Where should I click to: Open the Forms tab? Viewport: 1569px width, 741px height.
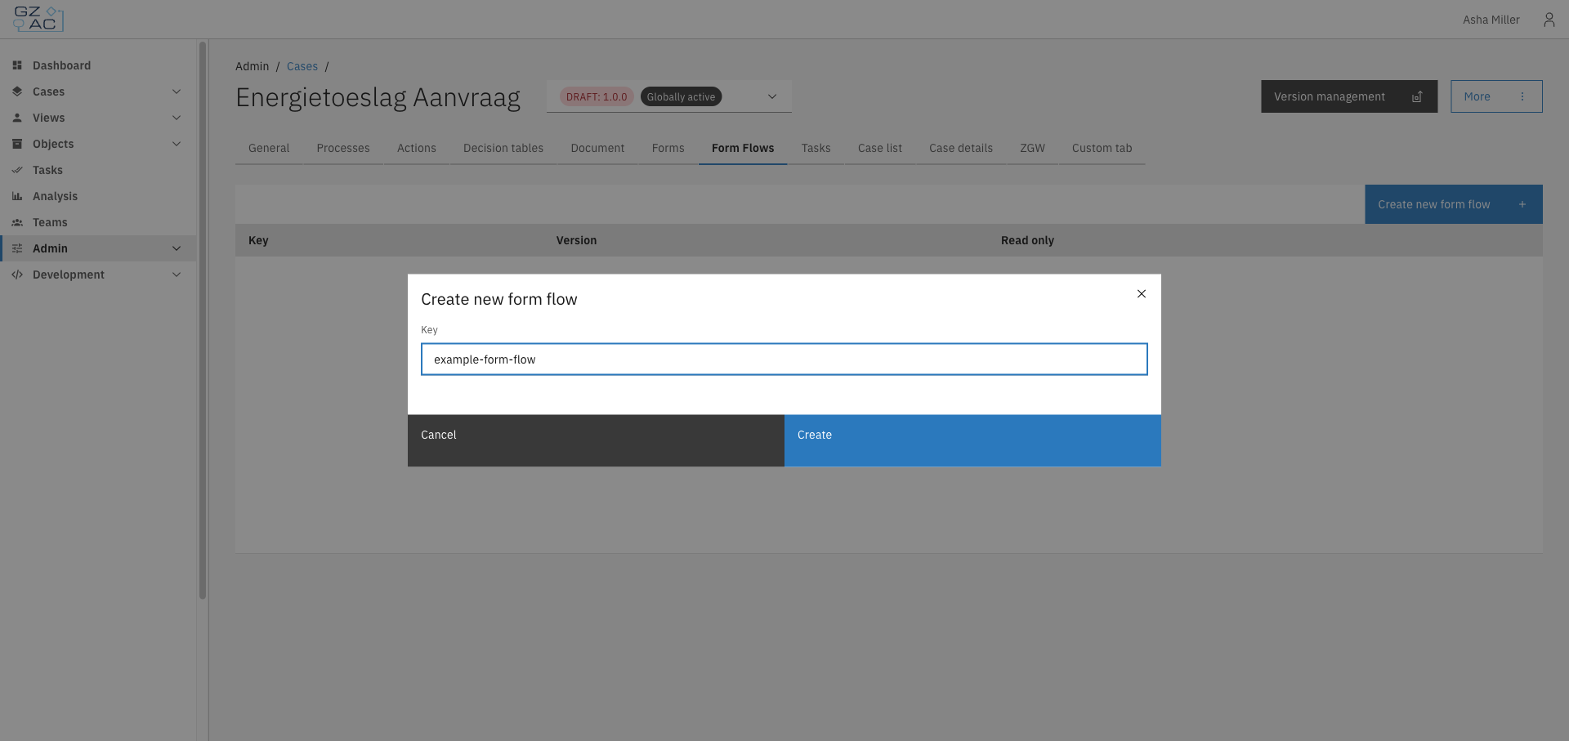pos(668,148)
